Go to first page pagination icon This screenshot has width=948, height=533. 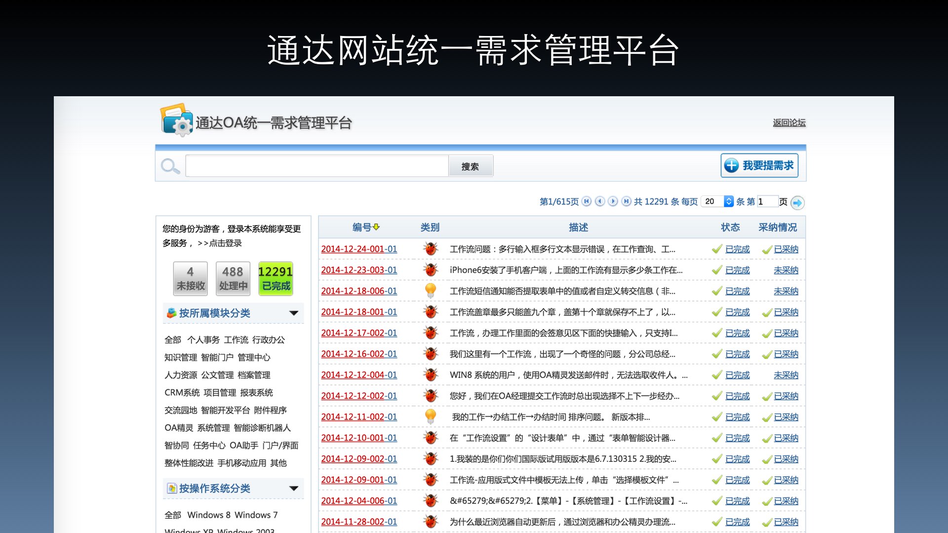[x=587, y=201]
